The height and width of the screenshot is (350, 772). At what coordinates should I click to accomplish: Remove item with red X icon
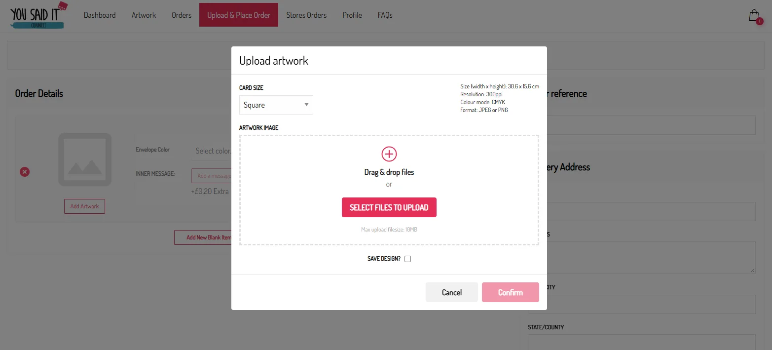(25, 171)
